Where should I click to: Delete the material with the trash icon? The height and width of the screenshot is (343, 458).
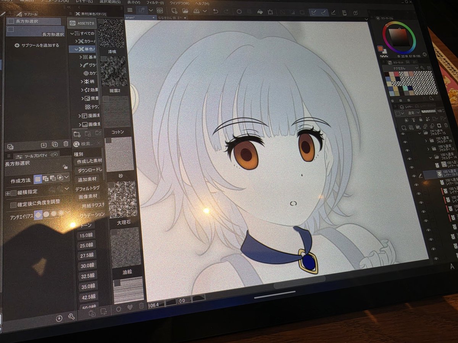(141, 306)
